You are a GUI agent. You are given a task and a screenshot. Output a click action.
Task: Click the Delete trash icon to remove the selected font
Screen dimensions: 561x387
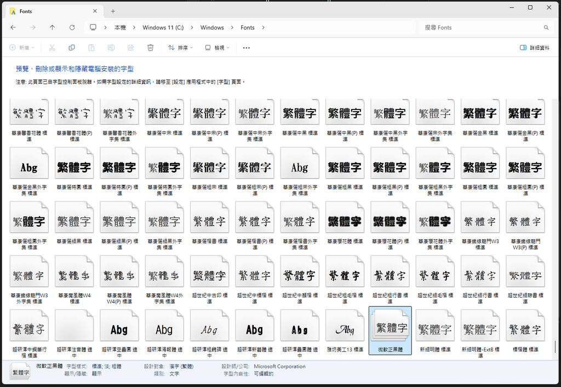point(150,48)
